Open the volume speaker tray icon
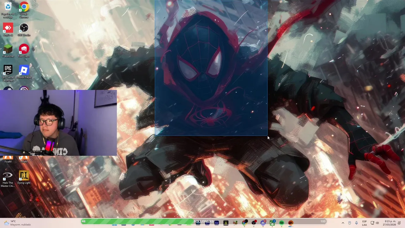 click(x=377, y=223)
